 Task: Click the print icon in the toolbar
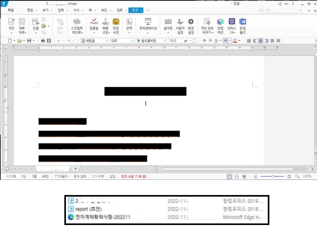(x=43, y=41)
